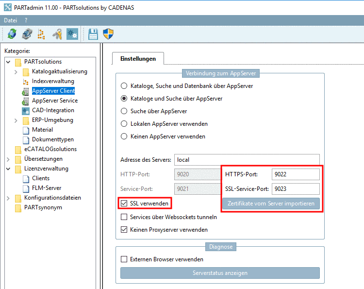Click the globe refresh toolbar icon
Screen dimensions: 364x289
coord(12,34)
